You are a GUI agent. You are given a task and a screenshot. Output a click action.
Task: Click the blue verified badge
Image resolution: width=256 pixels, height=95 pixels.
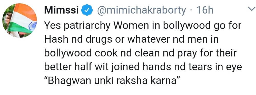click(x=87, y=10)
